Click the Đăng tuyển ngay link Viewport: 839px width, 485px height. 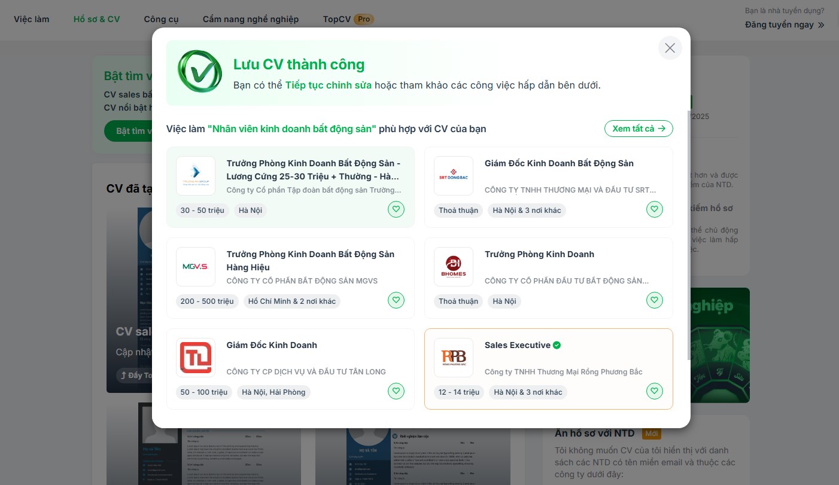tap(785, 25)
